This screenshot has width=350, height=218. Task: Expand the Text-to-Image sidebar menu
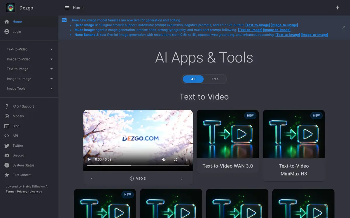tap(29, 69)
